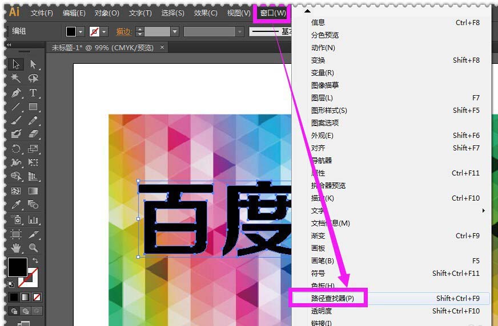Enable Draw Behind mode
Viewport: 498px width, 326px height.
25,311
